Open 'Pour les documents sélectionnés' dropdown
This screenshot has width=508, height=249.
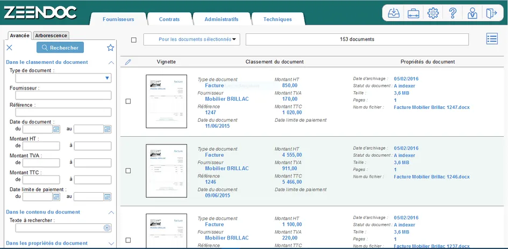tap(191, 39)
